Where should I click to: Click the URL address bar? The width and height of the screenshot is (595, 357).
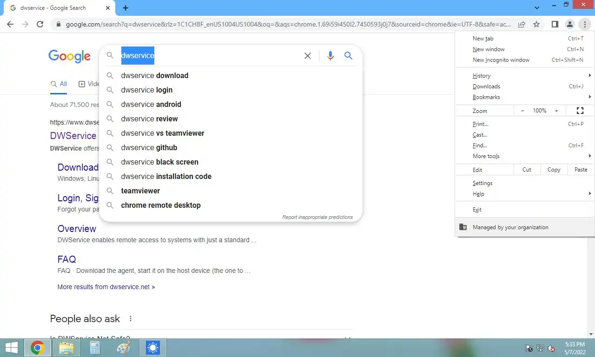pos(288,24)
